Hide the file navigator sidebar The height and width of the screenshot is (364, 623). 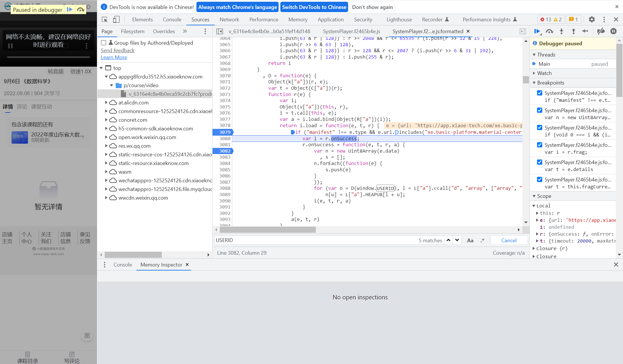pyautogui.click(x=220, y=31)
